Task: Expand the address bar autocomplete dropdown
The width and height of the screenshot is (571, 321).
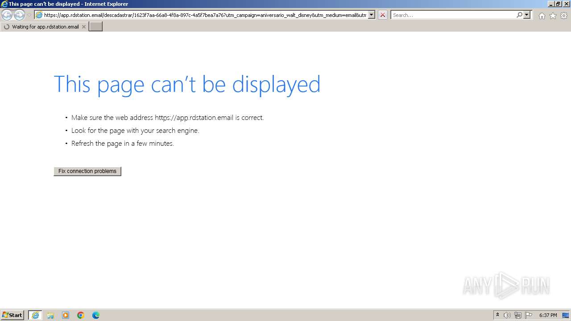Action: (x=371, y=15)
